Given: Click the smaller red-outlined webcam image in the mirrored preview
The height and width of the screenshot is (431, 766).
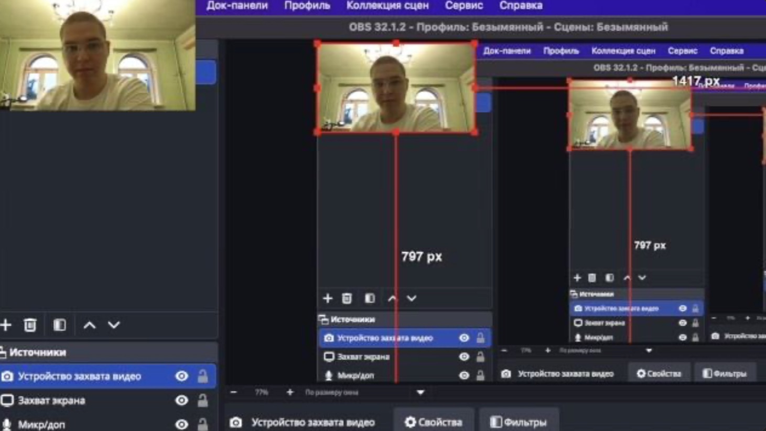Looking at the screenshot, I should coord(630,115).
